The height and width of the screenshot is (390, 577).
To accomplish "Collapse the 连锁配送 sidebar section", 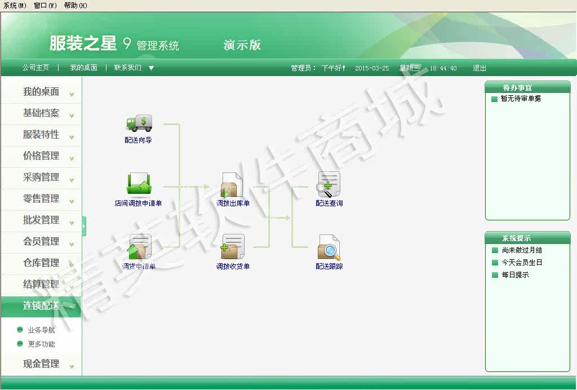I will 41,306.
